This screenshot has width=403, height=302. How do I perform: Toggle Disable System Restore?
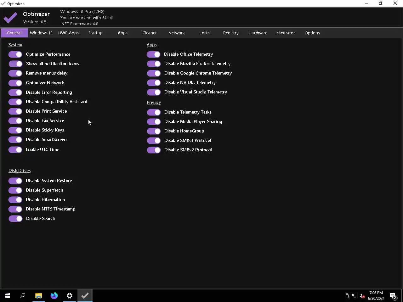click(x=15, y=181)
